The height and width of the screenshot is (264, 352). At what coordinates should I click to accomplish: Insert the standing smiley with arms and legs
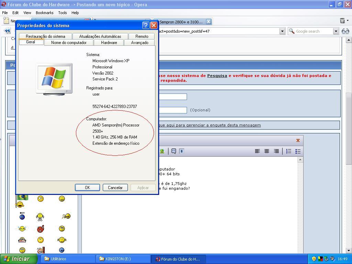point(40,217)
